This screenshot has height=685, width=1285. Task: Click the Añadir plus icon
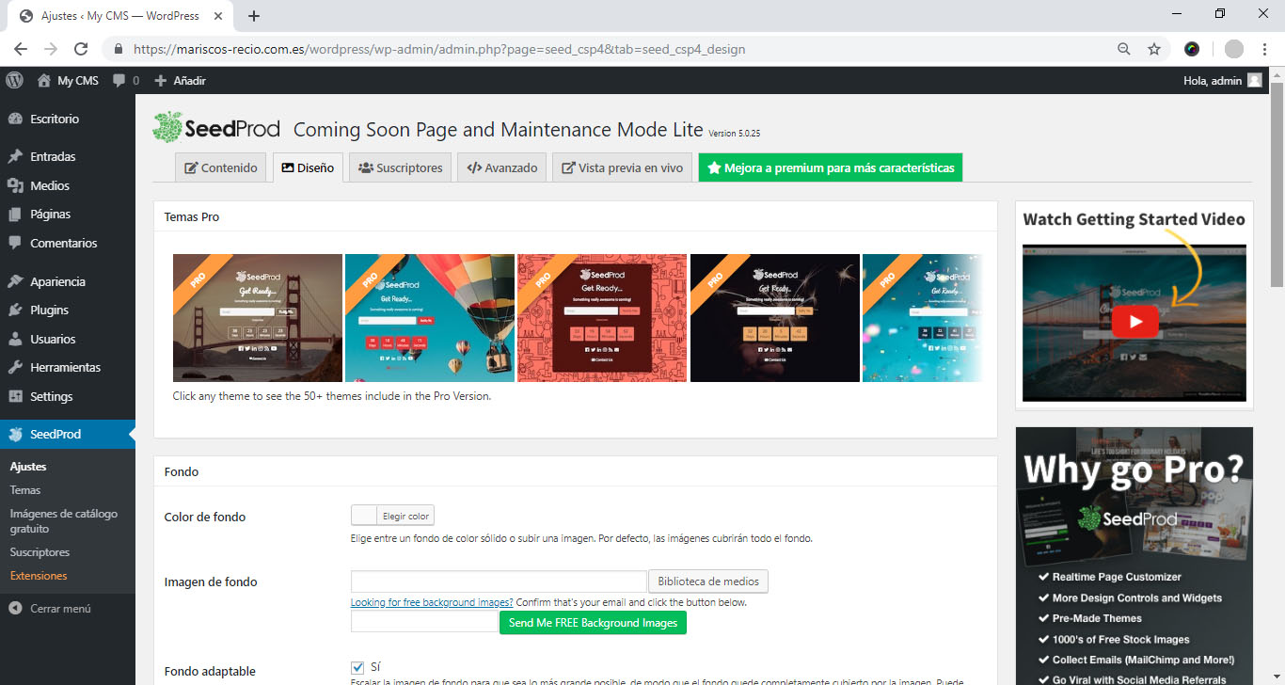161,81
